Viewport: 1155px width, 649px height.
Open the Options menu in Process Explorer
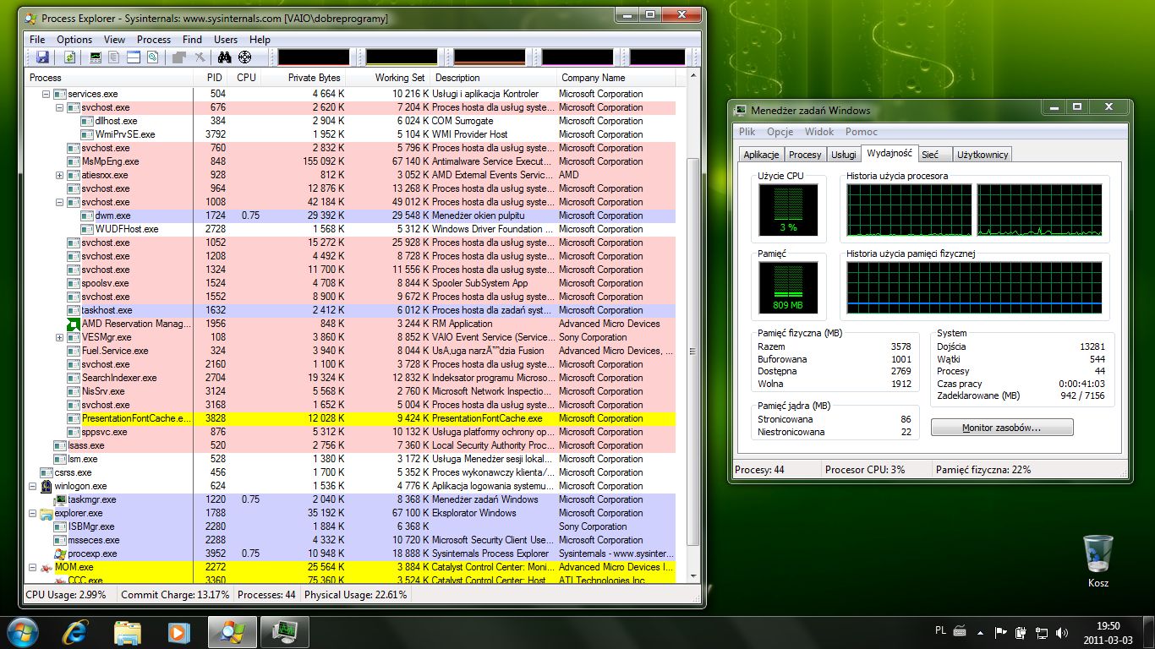click(74, 40)
